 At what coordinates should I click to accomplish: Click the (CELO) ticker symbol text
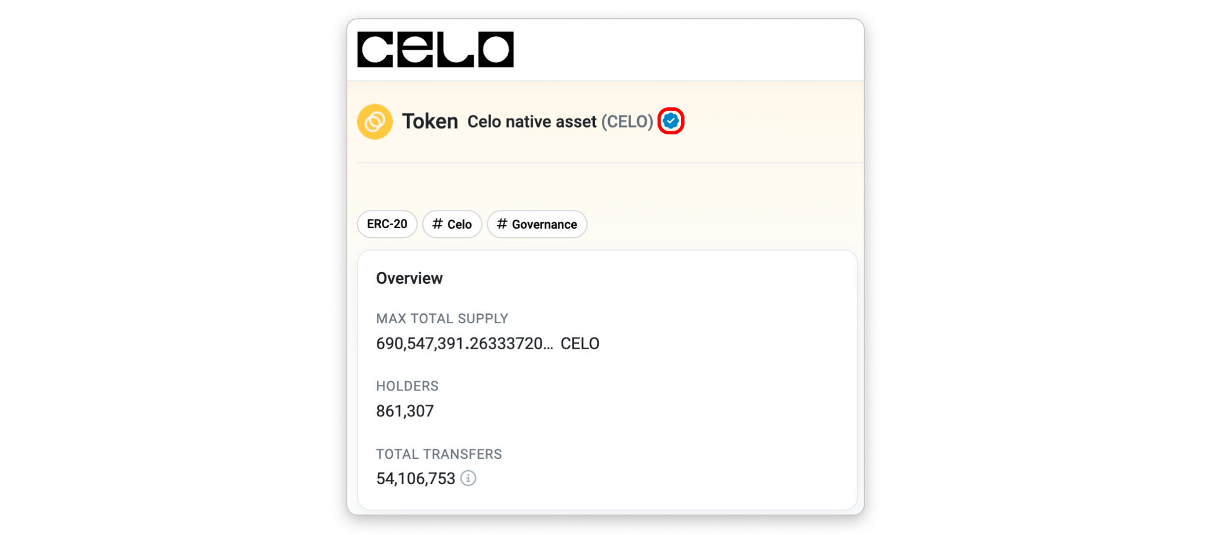tap(627, 122)
